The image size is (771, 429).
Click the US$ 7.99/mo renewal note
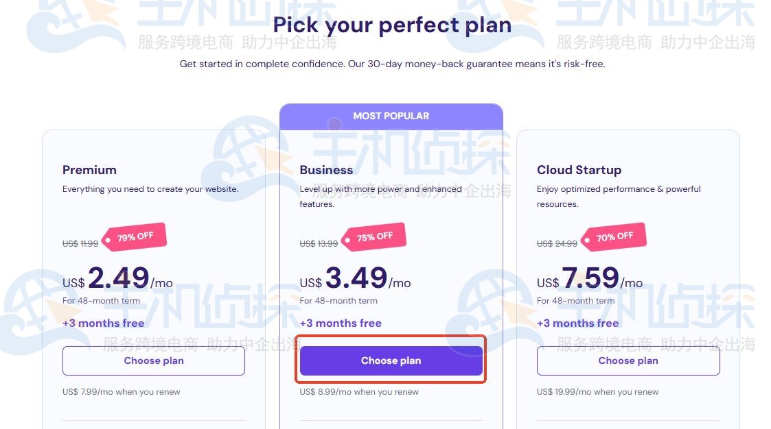[x=121, y=392]
